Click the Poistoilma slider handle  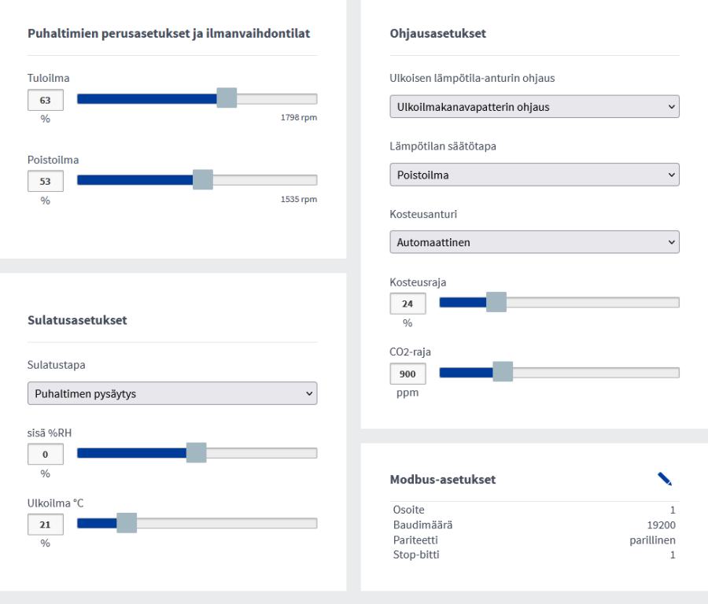point(203,179)
